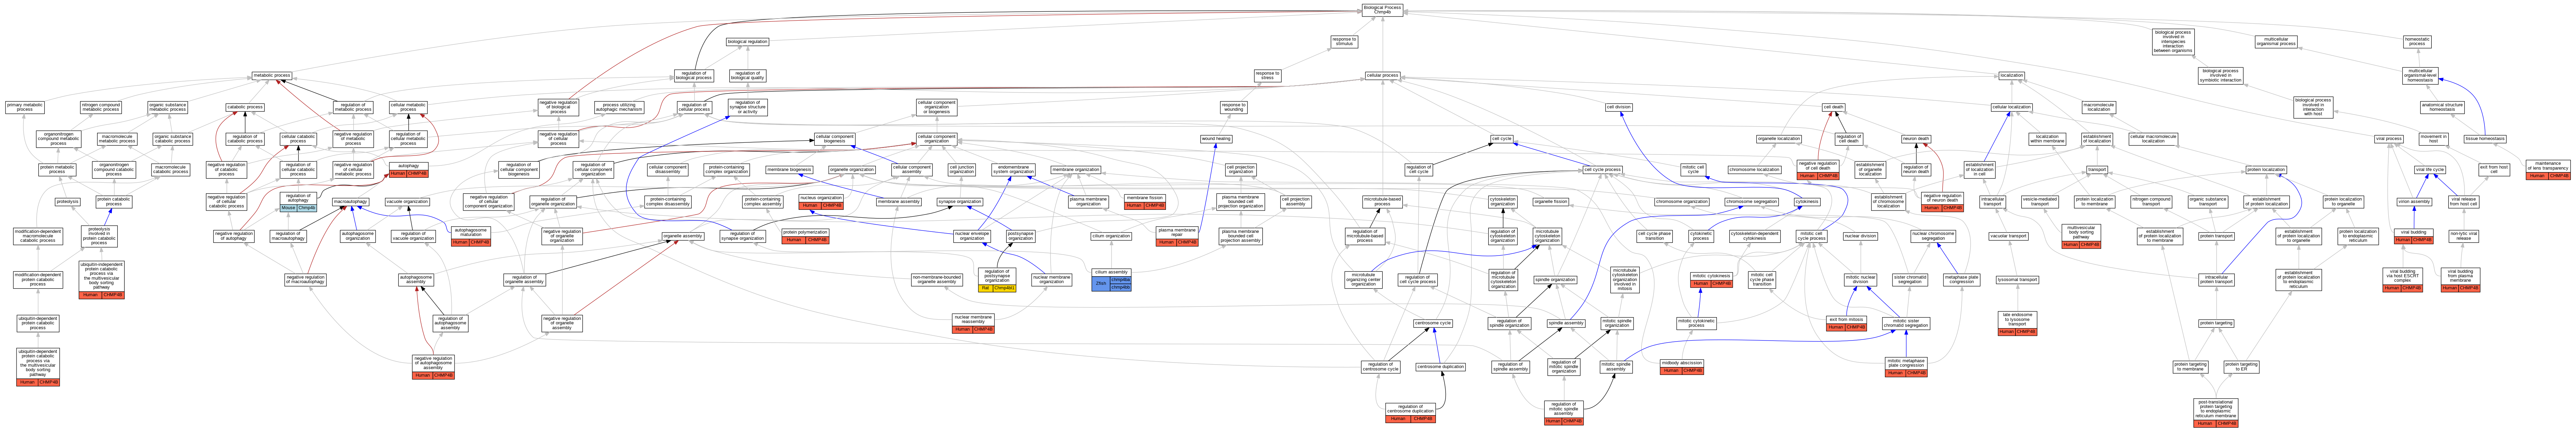Image resolution: width=2576 pixels, height=431 pixels.
Task: Click the 'virion assembly' node
Action: tap(2414, 202)
